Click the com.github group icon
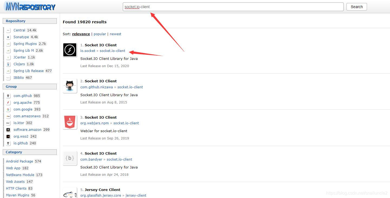The image size is (390, 198). [8, 96]
